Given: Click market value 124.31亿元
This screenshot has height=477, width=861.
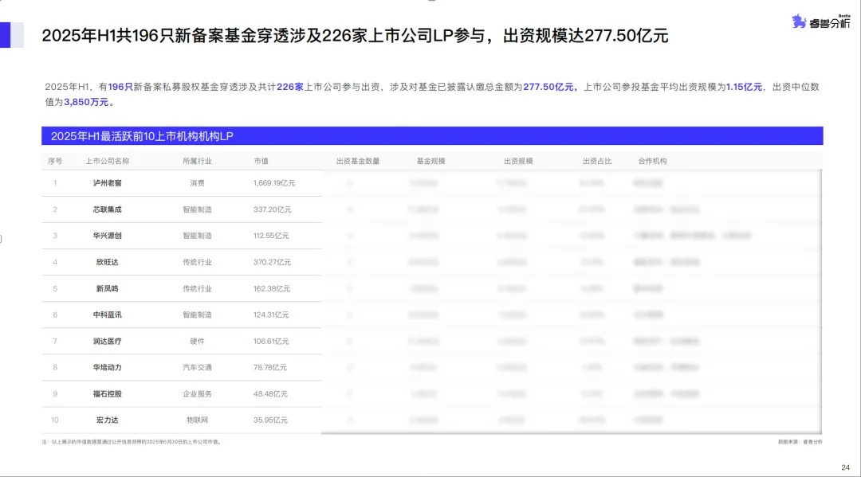Looking at the screenshot, I should (x=271, y=315).
